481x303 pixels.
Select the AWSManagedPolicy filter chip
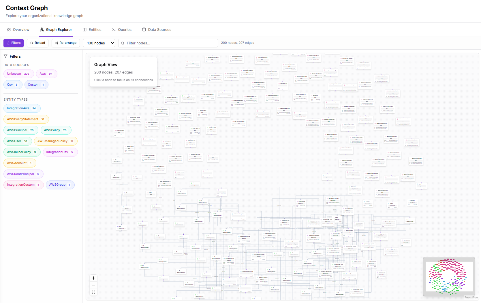pos(56,141)
